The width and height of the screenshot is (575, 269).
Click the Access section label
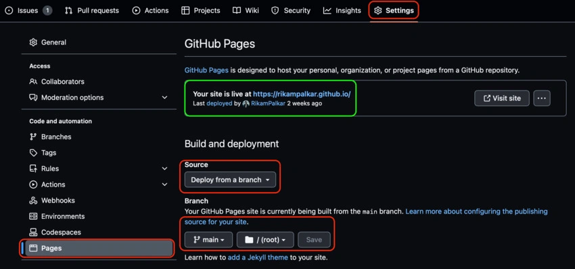pyautogui.click(x=40, y=66)
